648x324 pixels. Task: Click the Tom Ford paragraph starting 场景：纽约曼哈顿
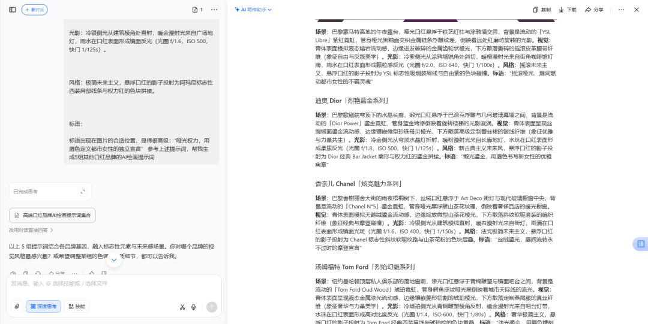(x=434, y=302)
